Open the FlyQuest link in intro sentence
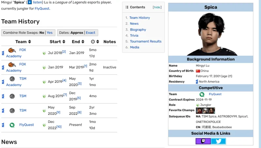 42,8
